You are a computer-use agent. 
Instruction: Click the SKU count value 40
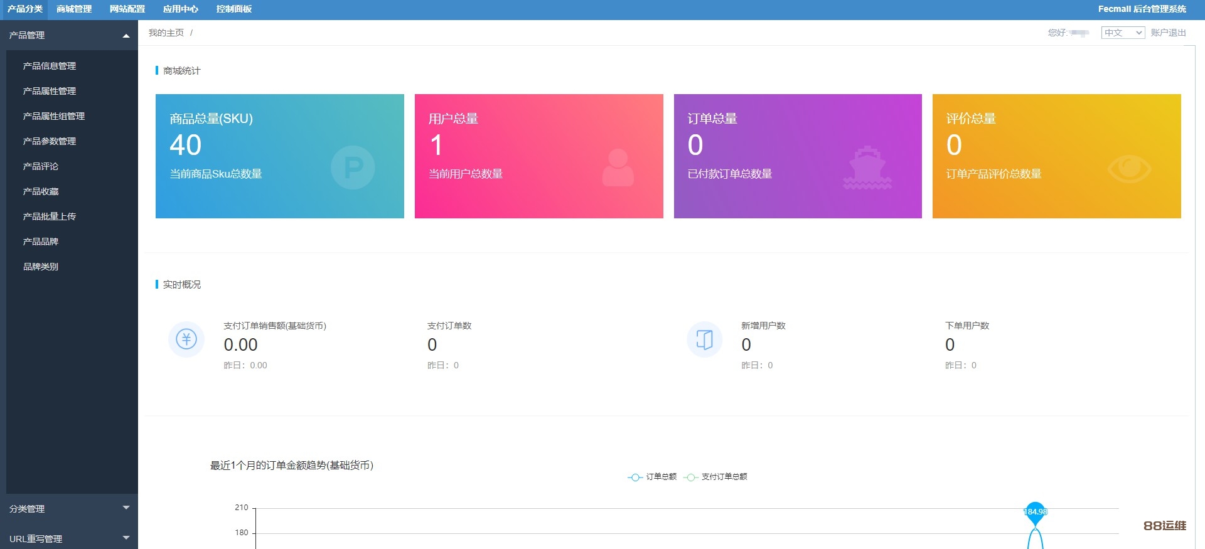click(186, 145)
